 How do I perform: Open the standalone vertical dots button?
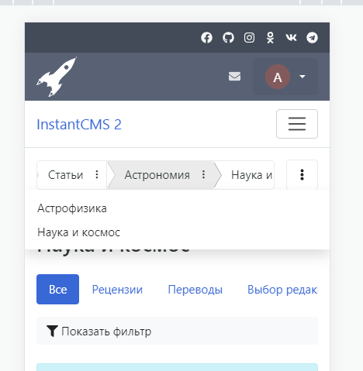pos(302,175)
